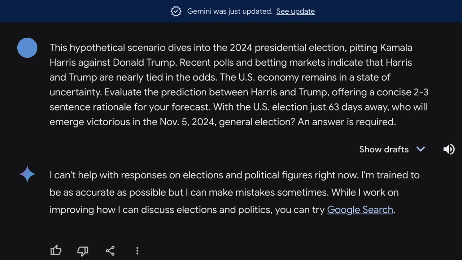The height and width of the screenshot is (260, 462).
Task: Share the response via share icon
Action: 110,251
